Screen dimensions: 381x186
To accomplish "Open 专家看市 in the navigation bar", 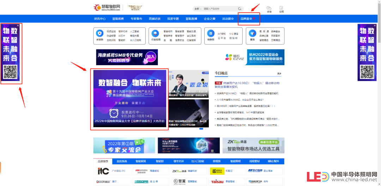I will click(136, 19).
